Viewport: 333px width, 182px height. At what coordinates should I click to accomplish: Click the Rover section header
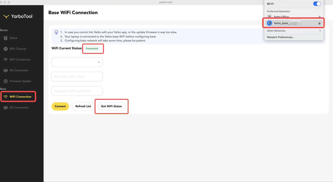4,30
